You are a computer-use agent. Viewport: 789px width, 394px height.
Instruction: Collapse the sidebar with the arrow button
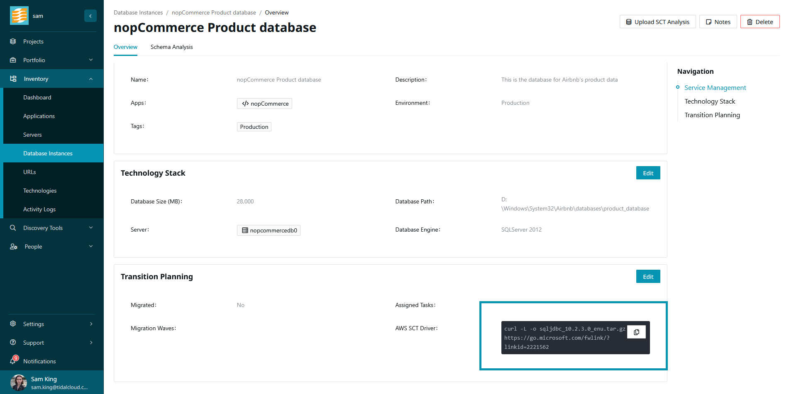click(90, 16)
